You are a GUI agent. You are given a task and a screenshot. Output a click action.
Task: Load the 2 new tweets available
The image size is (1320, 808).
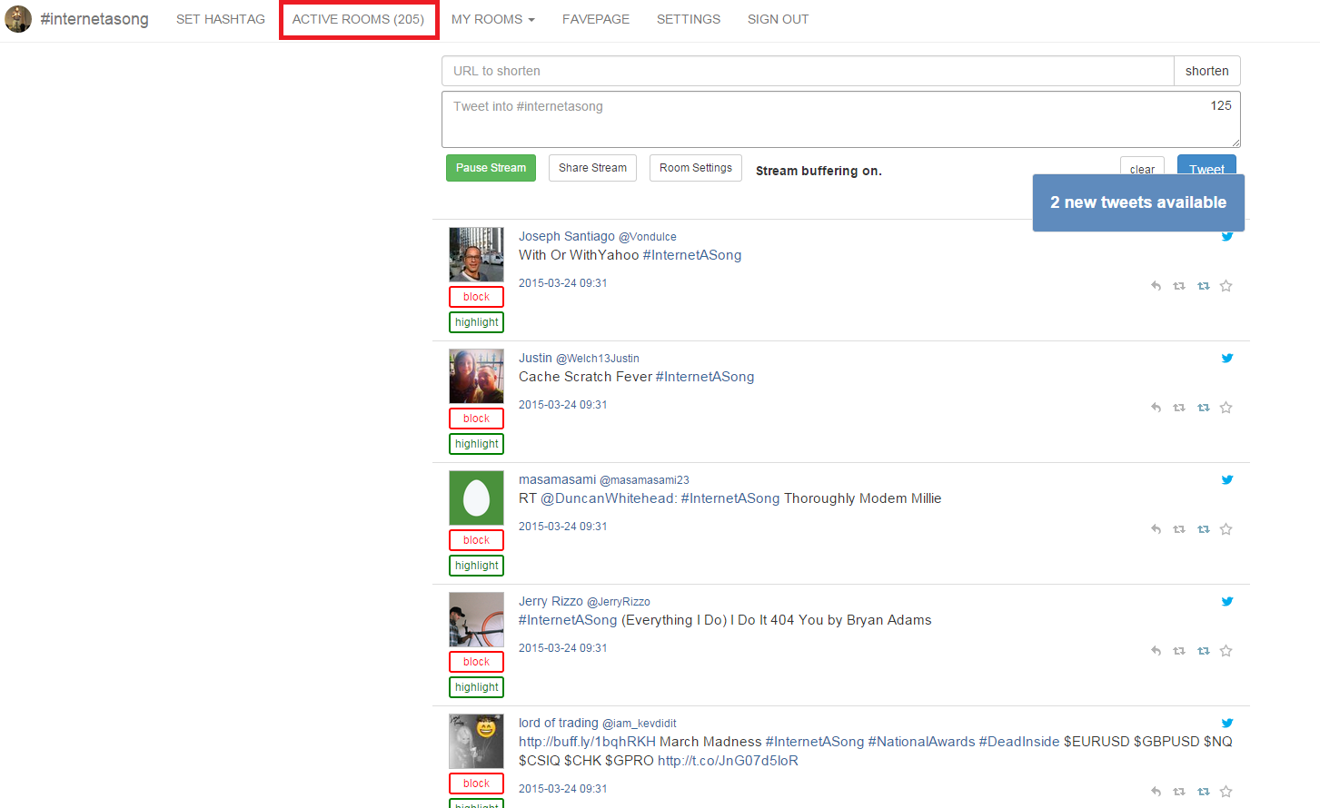click(1138, 202)
